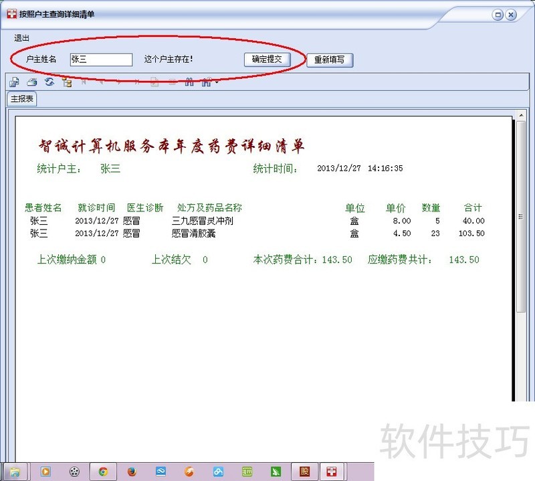Click the refresh report icon
535x481 pixels.
pos(49,82)
